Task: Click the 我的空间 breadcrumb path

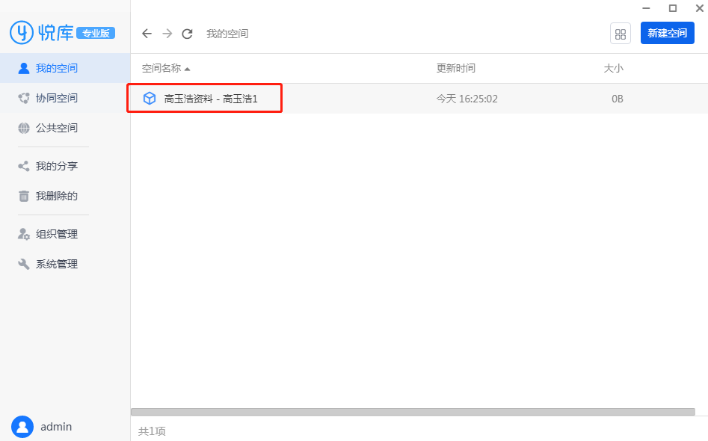Action: [227, 34]
